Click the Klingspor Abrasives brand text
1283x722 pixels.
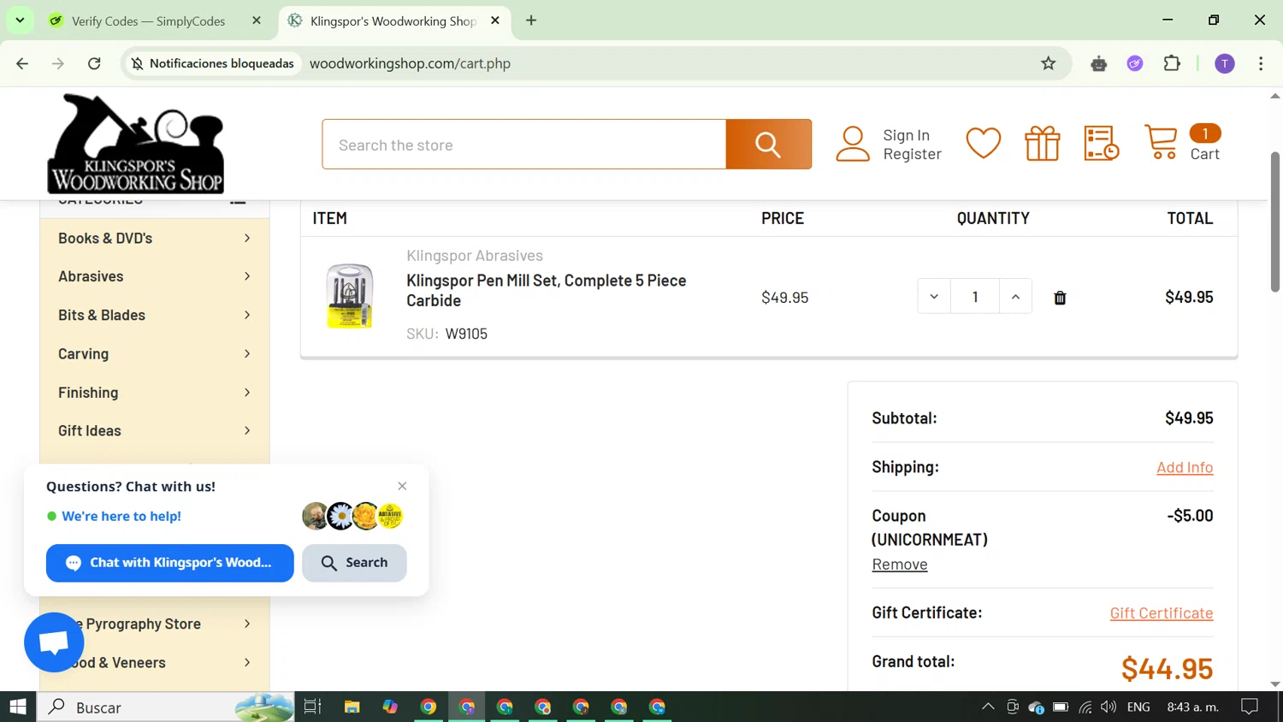(475, 255)
